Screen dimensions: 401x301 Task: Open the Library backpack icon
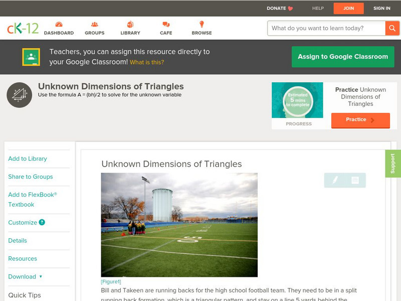(130, 24)
